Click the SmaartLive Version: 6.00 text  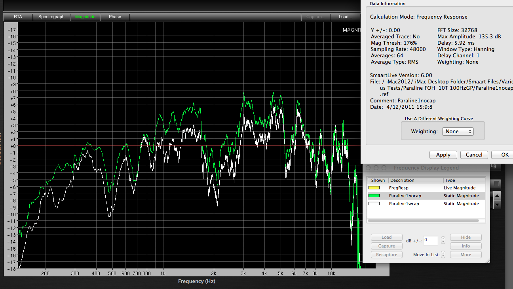coord(401,75)
